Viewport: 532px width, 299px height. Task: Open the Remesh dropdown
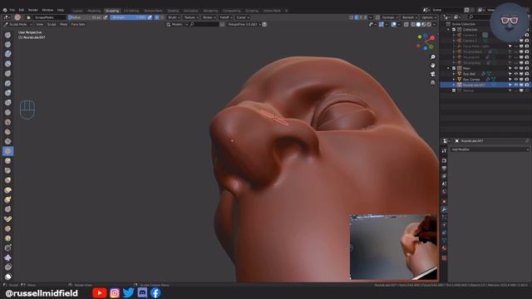[x=409, y=17]
